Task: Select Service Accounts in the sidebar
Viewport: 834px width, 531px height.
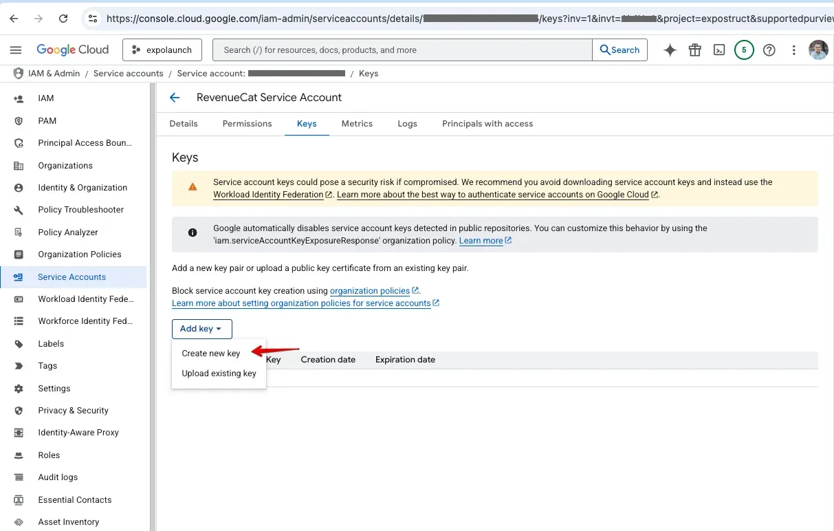Action: [x=73, y=277]
